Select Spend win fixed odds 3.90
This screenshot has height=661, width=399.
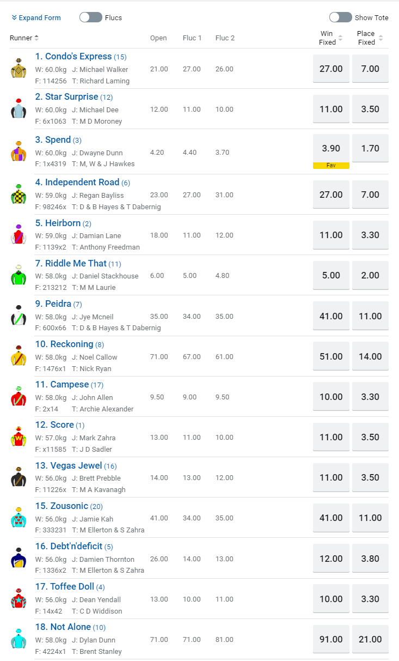point(331,148)
